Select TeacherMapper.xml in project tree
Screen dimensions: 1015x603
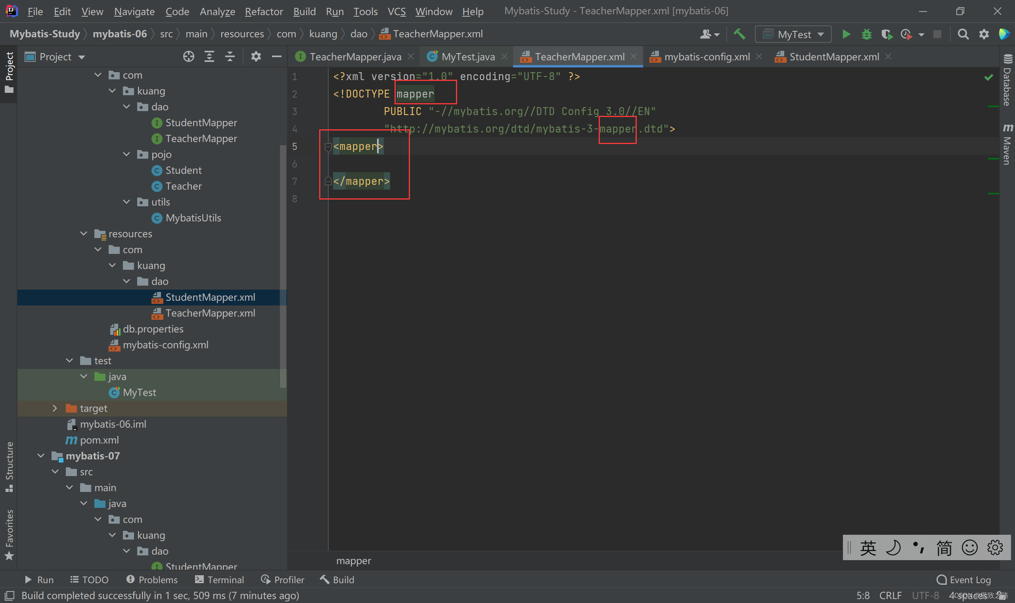click(x=210, y=313)
